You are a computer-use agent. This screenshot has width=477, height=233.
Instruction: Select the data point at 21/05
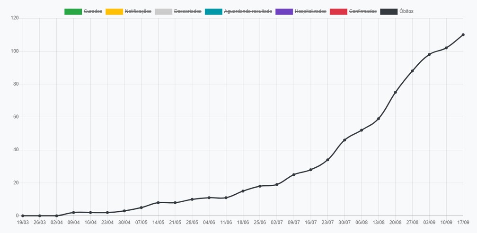point(175,203)
